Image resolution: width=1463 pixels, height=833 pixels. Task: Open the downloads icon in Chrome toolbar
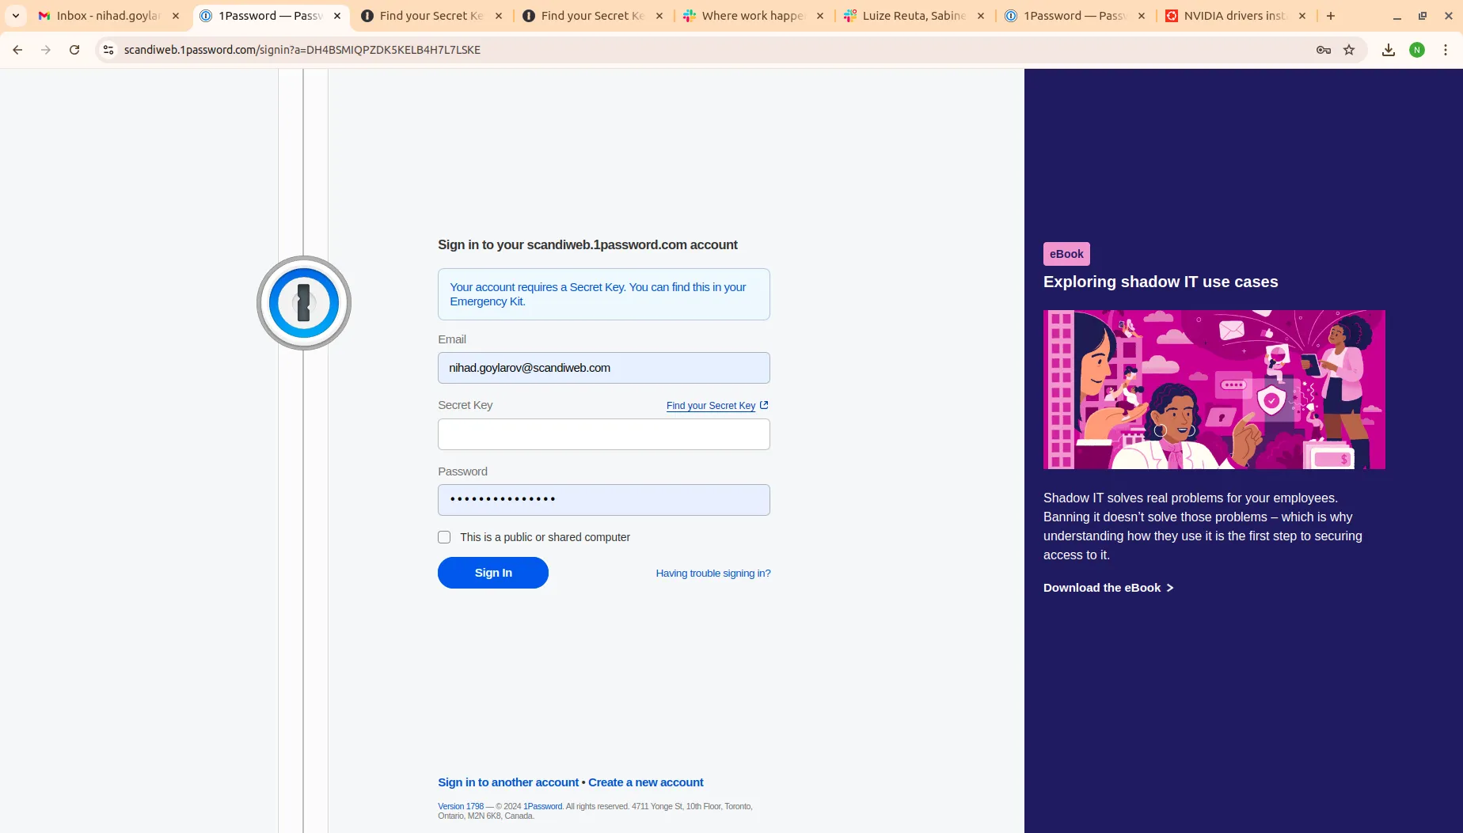[x=1388, y=50]
